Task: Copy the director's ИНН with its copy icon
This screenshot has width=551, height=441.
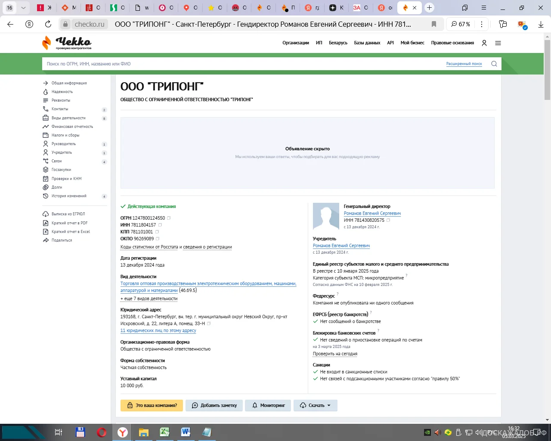Action: pos(388,220)
